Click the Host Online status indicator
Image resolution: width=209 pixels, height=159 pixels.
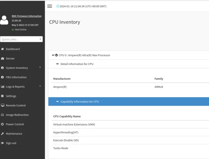click(19, 30)
